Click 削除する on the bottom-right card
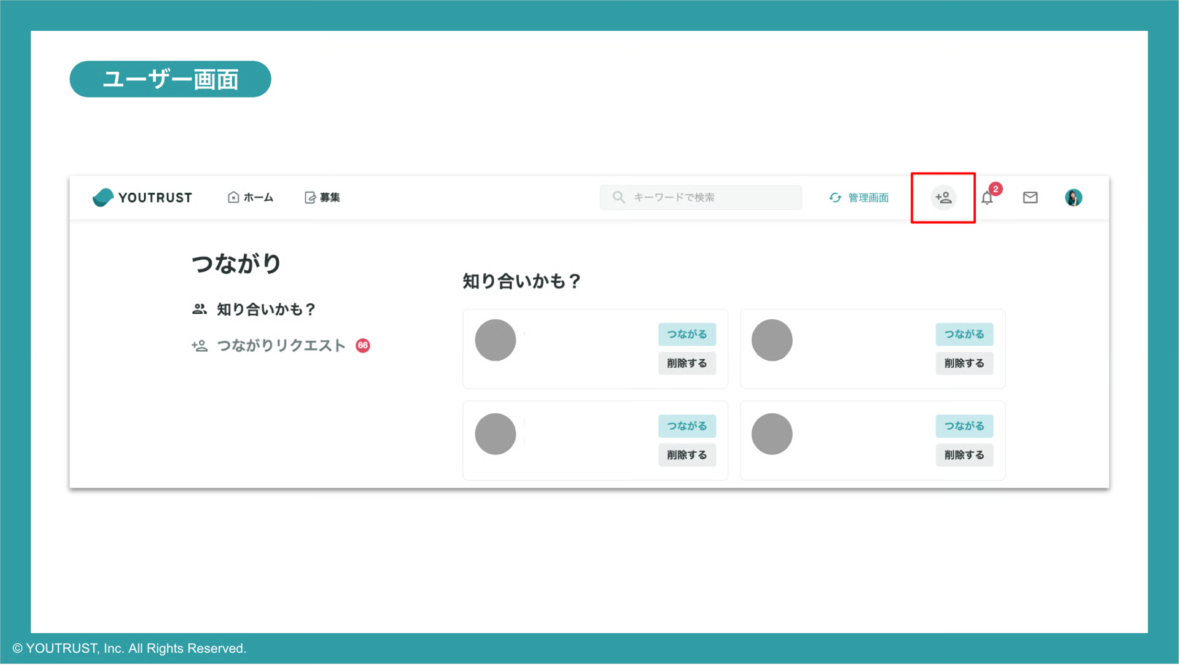 (964, 455)
